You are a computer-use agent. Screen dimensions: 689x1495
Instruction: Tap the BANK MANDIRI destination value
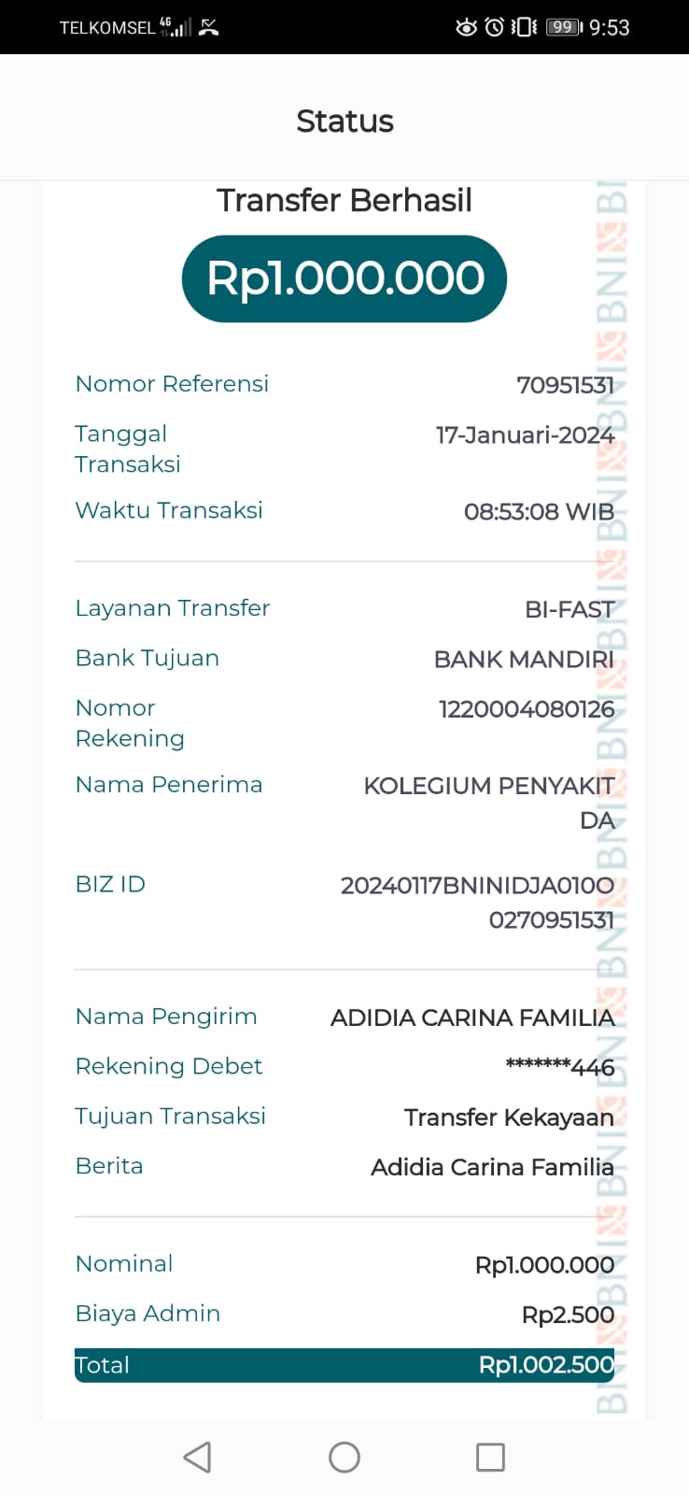pos(524,660)
